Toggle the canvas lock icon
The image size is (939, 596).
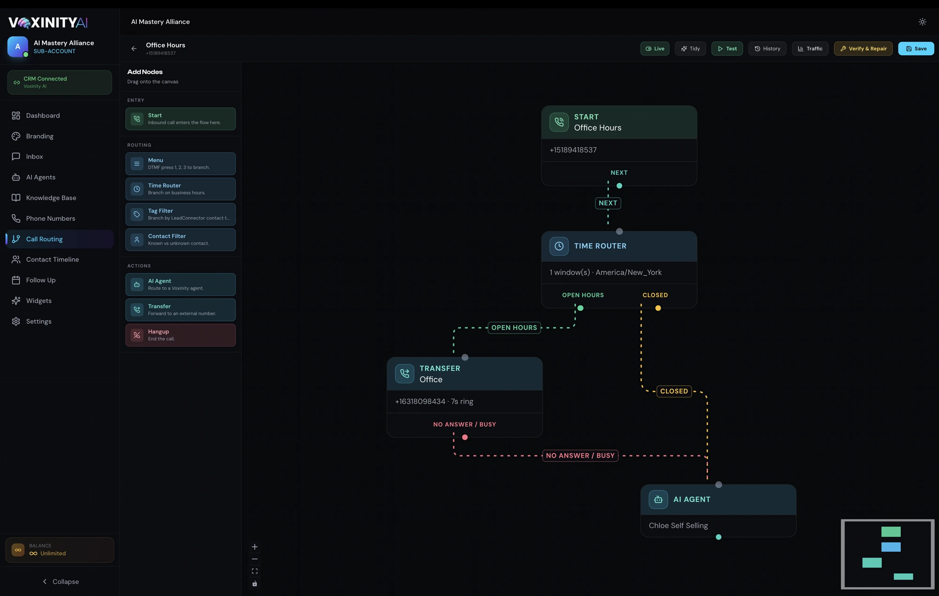click(254, 584)
